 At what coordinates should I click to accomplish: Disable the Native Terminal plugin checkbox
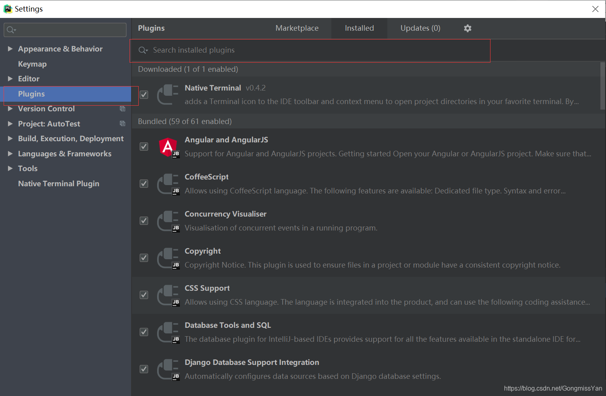[144, 95]
